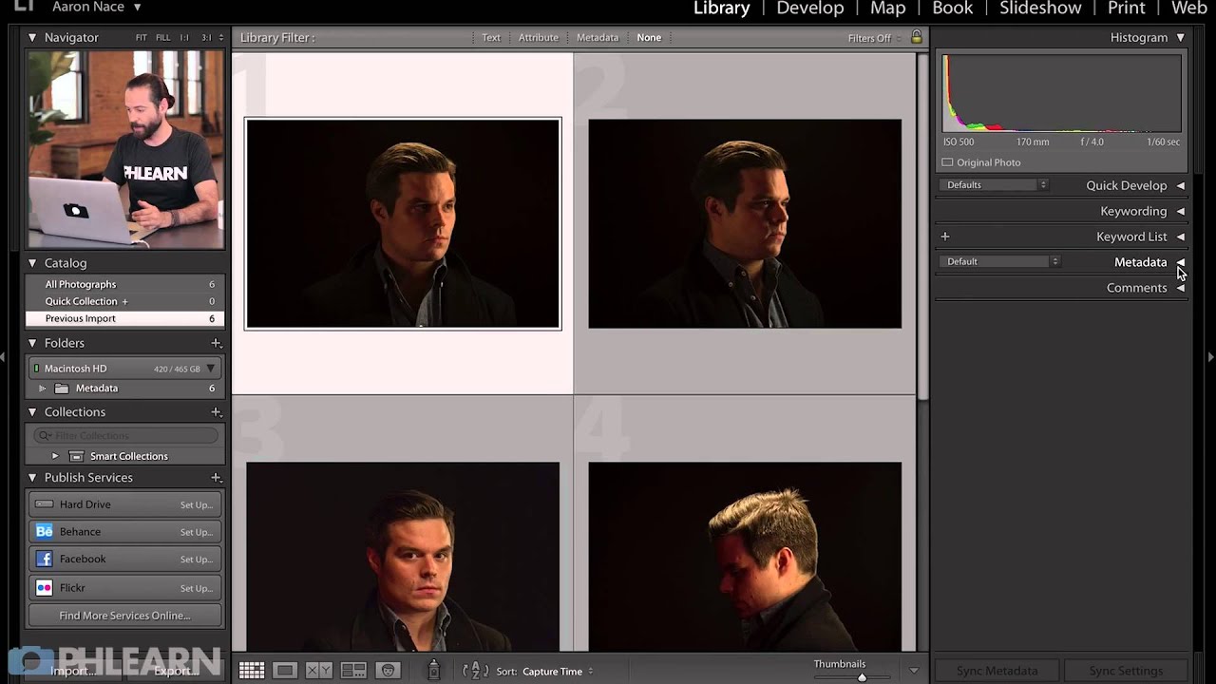Open the Sort Capture Time dropdown
This screenshot has width=1216, height=684.
pos(557,672)
